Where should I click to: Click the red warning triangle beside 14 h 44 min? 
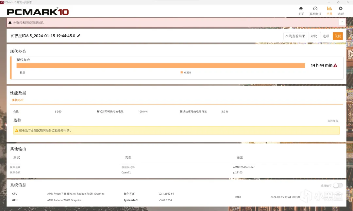pos(335,65)
